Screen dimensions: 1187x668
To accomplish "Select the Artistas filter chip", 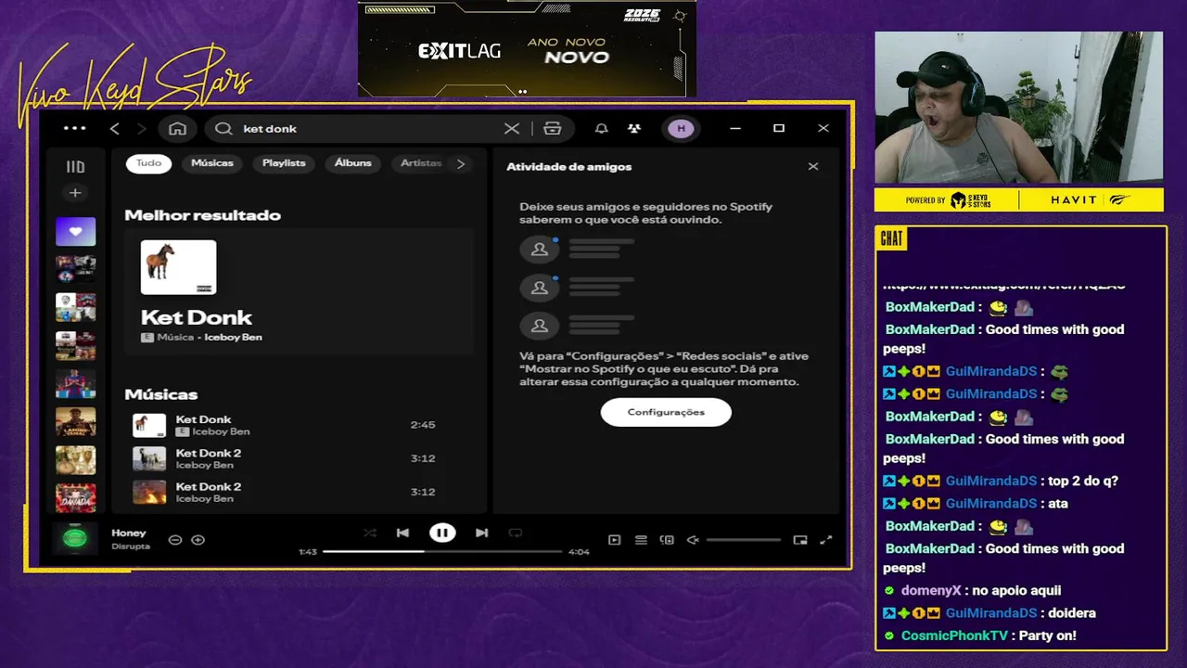I will (421, 163).
